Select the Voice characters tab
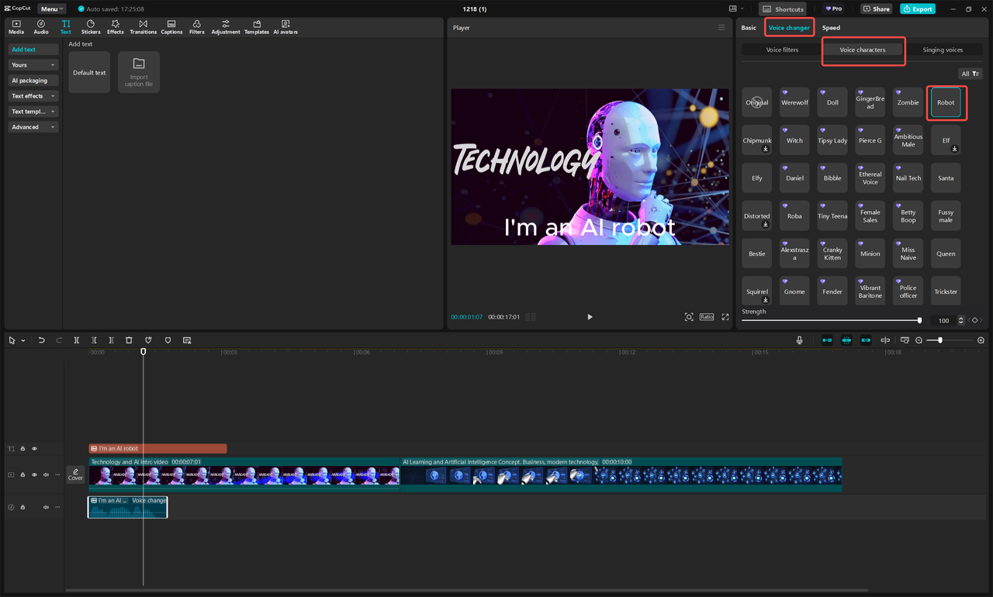The image size is (993, 597). click(x=863, y=50)
